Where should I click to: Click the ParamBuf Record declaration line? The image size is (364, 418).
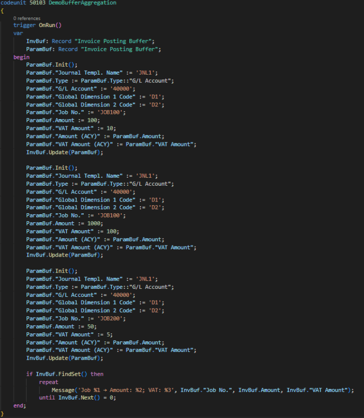point(93,49)
